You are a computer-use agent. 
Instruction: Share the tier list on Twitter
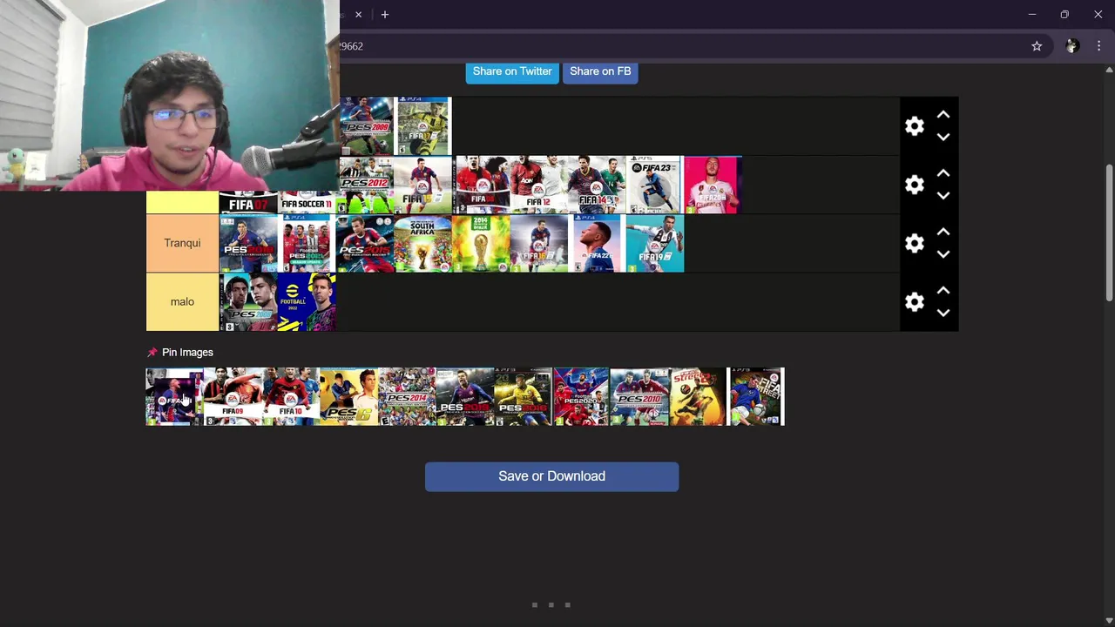(512, 71)
